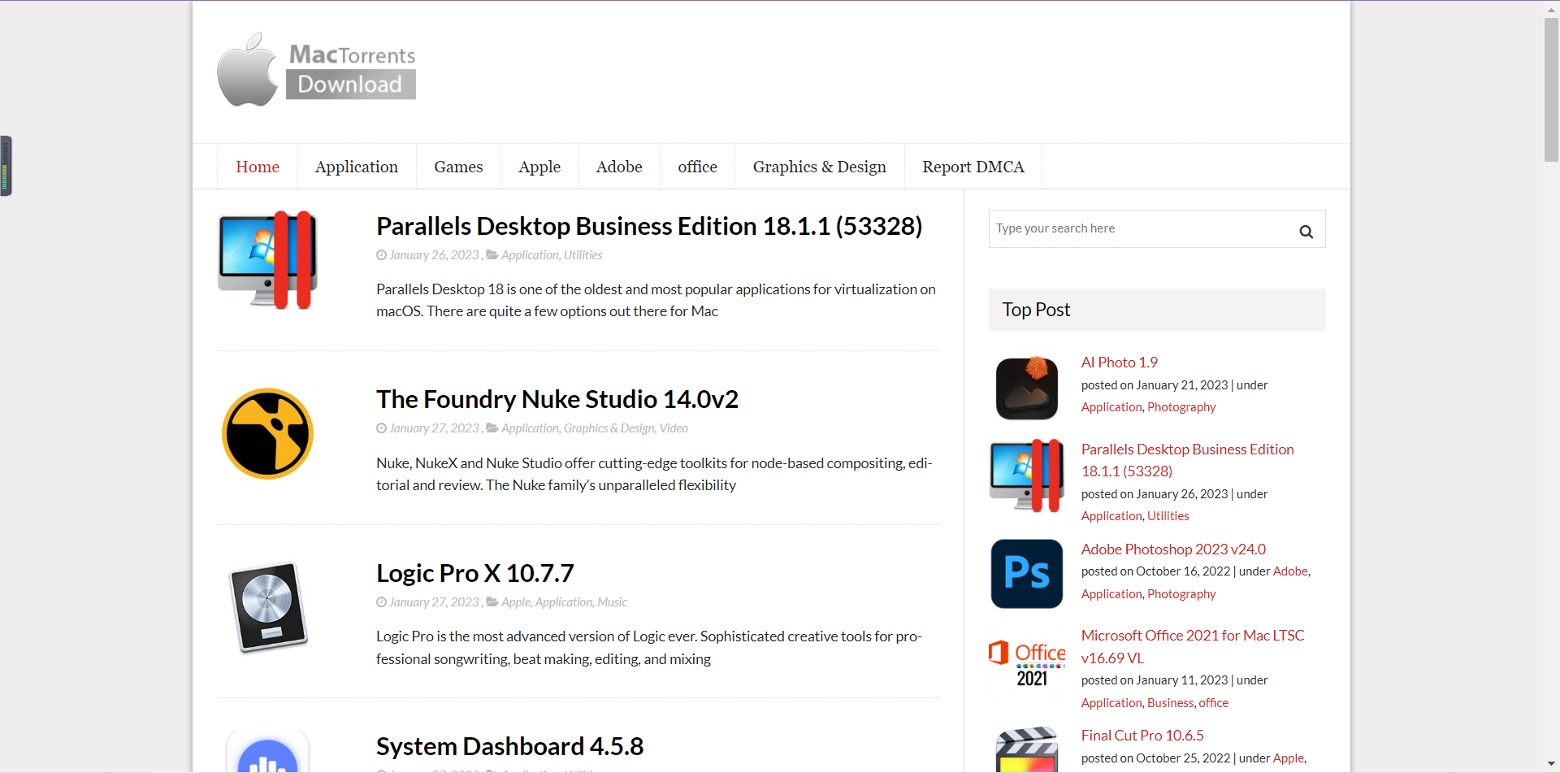
Task: Click Apple category under Logic Pro X
Action: tap(515, 602)
